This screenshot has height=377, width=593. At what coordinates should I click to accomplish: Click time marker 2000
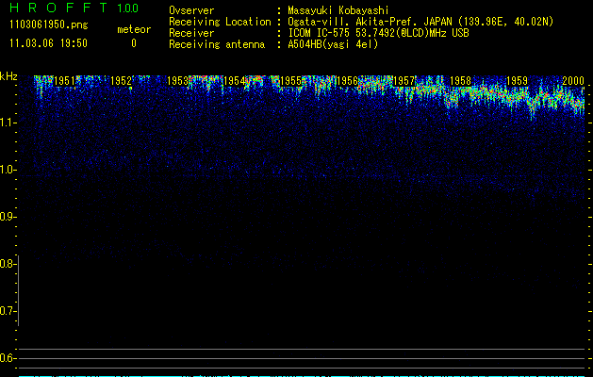[x=573, y=81]
